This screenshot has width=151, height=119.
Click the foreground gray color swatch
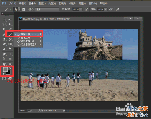[5, 69]
